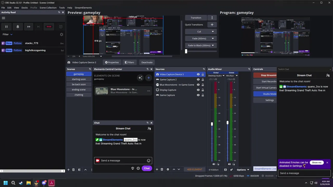Screen dimensions: 333x187
Task: Open the File menu
Action: point(3,8)
